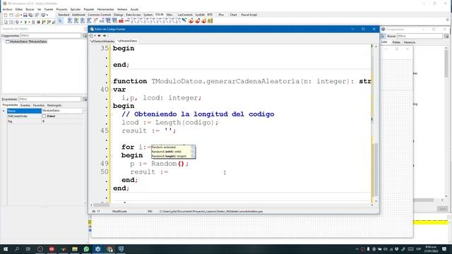Click the pause execution icon
The image size is (452, 254).
click(33, 22)
